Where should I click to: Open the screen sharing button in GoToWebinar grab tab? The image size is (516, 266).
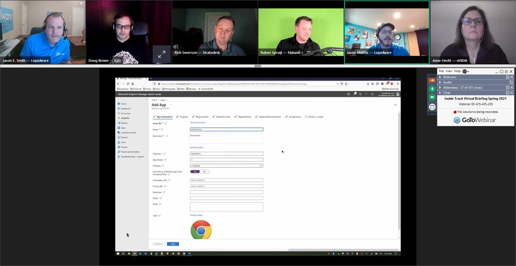coord(432,107)
